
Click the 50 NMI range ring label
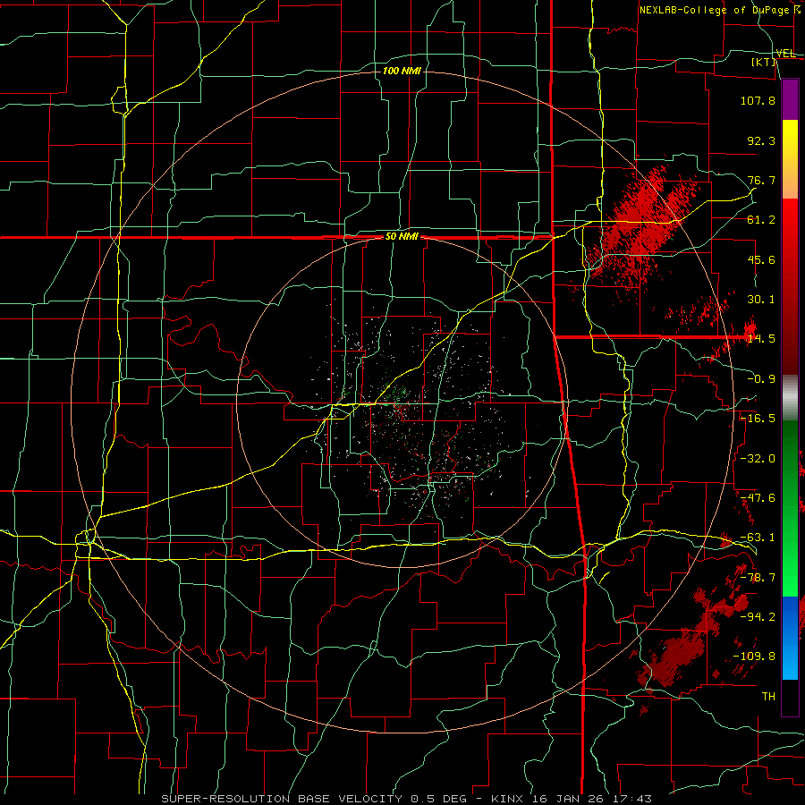point(402,237)
